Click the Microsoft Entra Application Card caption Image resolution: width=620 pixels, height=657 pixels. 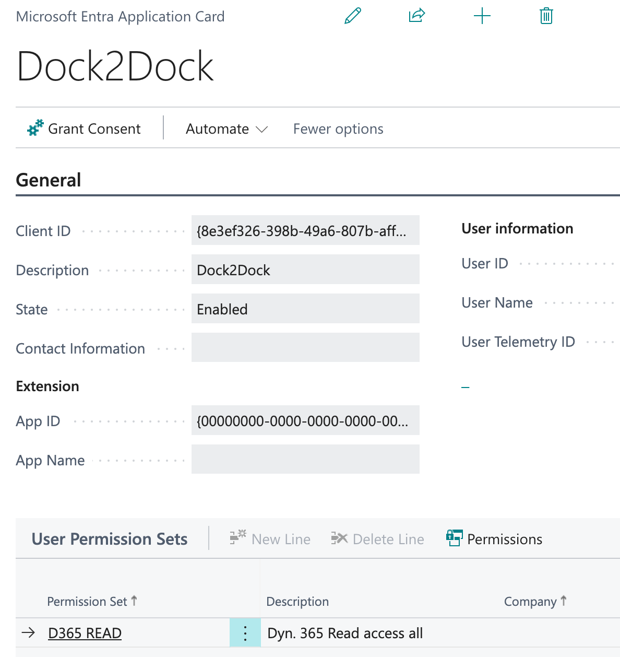pyautogui.click(x=121, y=17)
